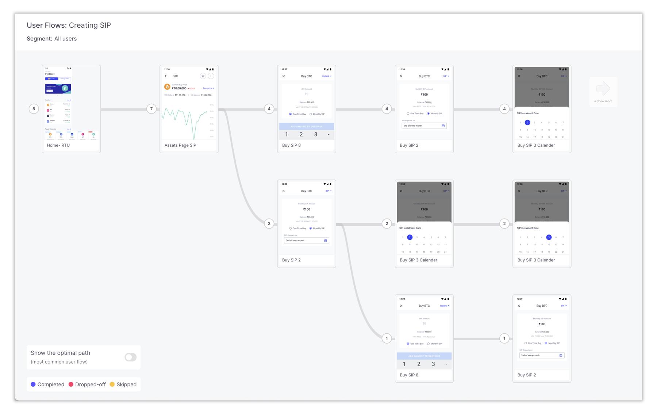Viewport: 657px width, 414px height.
Task: Close icon in Buy SIP 8 card after node 4
Action: click(x=284, y=76)
